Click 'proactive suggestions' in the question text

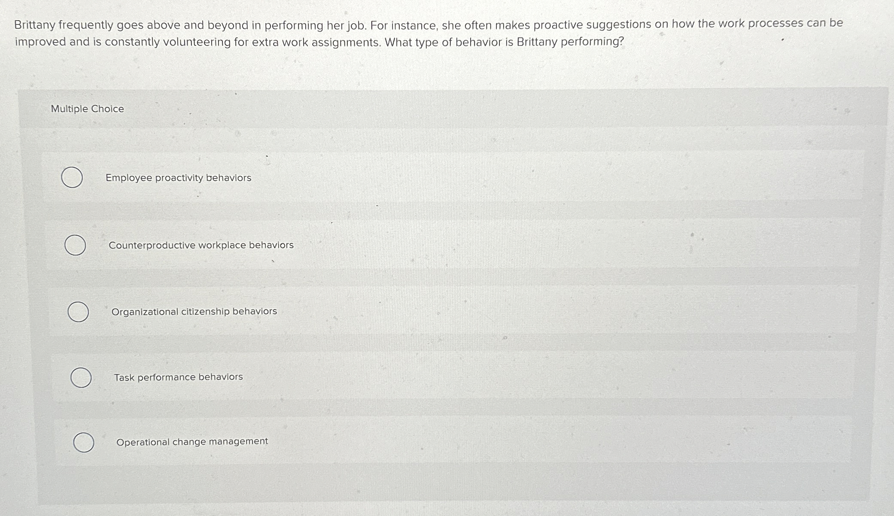click(x=592, y=24)
